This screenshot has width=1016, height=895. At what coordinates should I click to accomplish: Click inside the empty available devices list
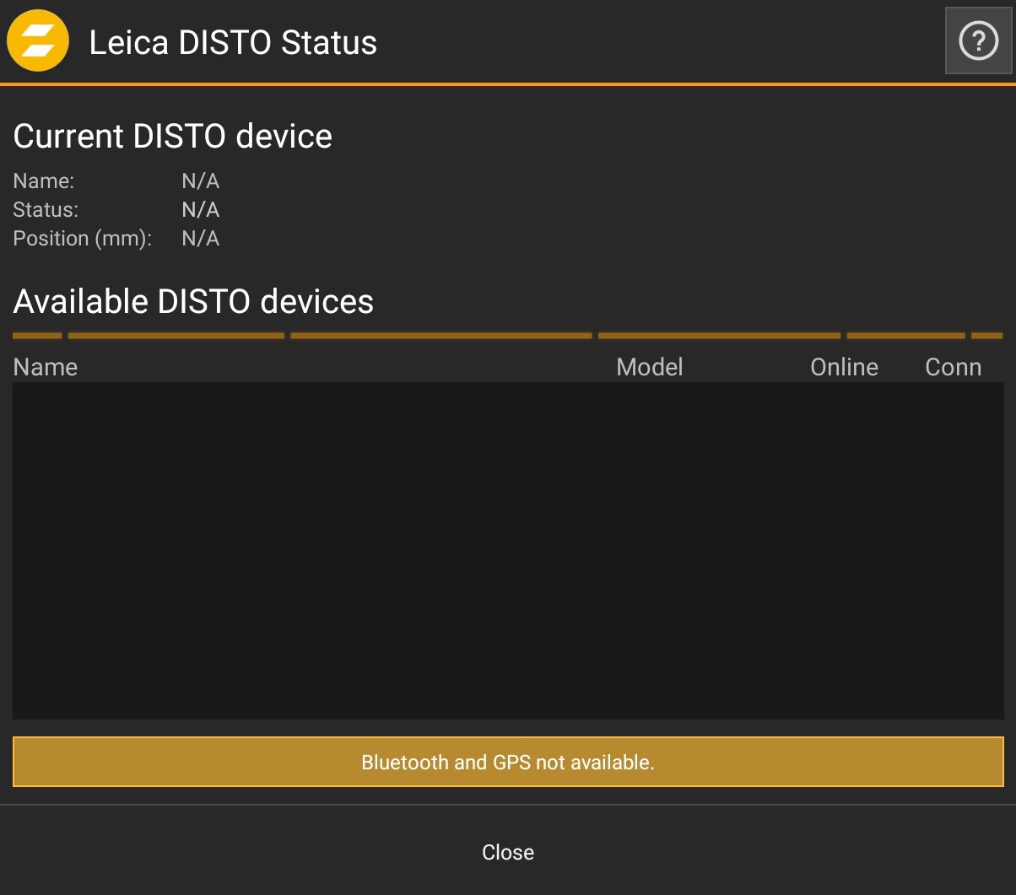[x=507, y=550]
